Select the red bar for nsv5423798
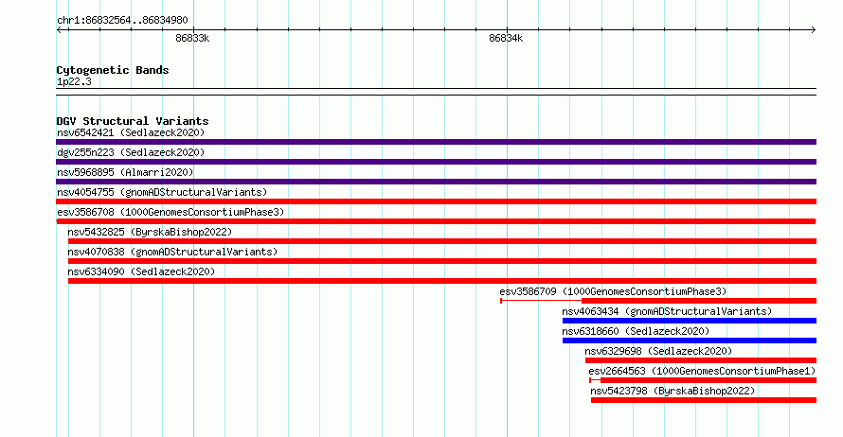Image resolution: width=843 pixels, height=437 pixels. click(704, 400)
